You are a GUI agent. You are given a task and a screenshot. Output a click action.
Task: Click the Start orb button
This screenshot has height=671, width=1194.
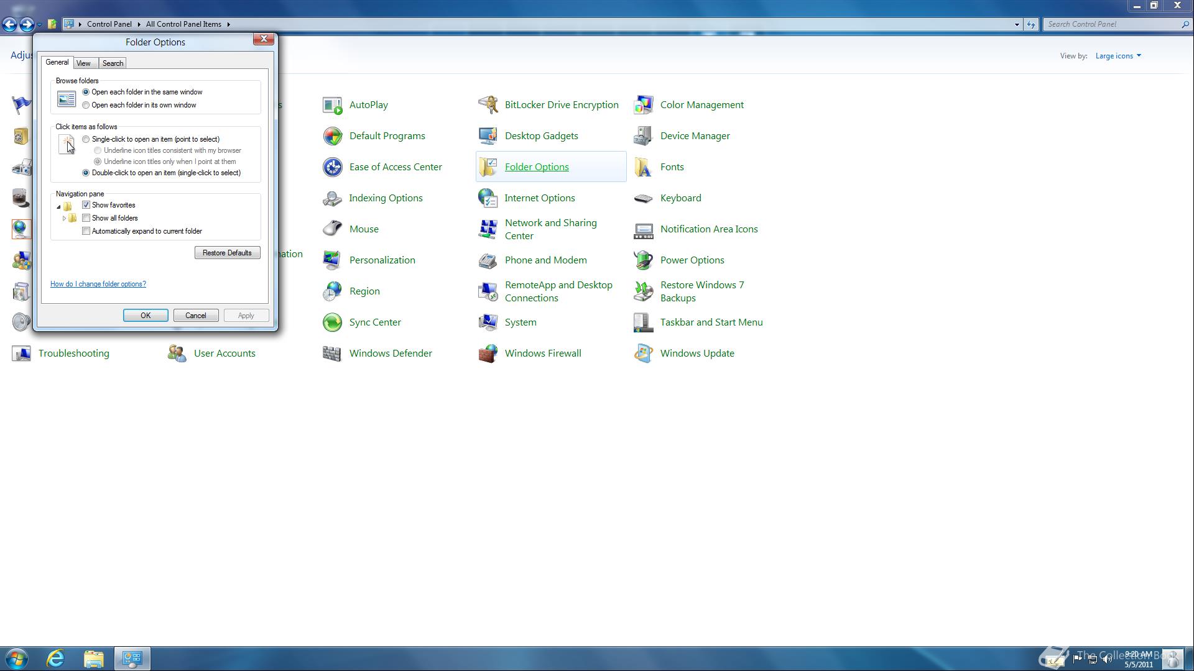click(x=16, y=659)
